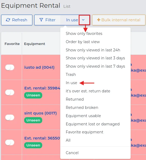Select 'Returned broken' filter entry
This screenshot has width=146, height=160.
82,108
